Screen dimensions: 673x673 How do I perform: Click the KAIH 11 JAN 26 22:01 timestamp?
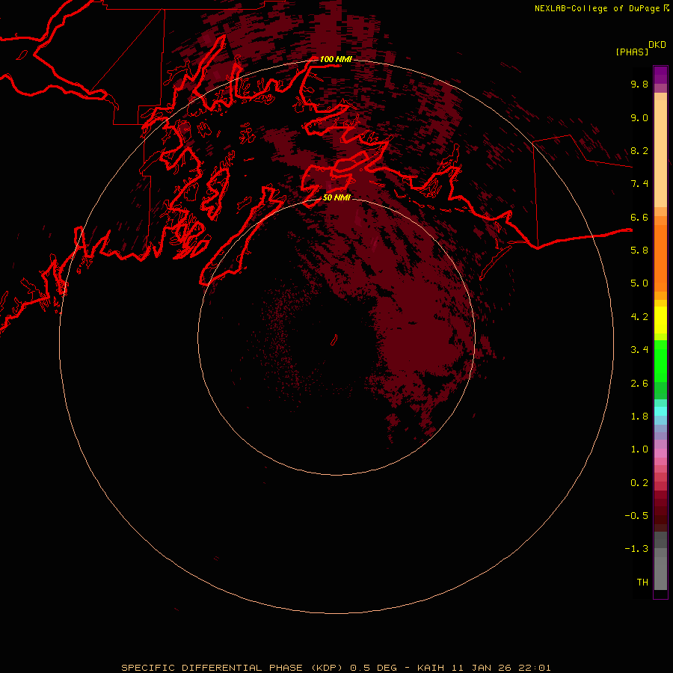[484, 668]
